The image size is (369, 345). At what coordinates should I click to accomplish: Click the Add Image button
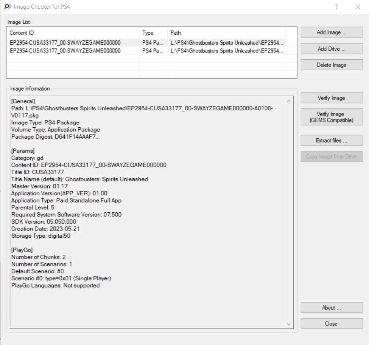pyautogui.click(x=332, y=32)
